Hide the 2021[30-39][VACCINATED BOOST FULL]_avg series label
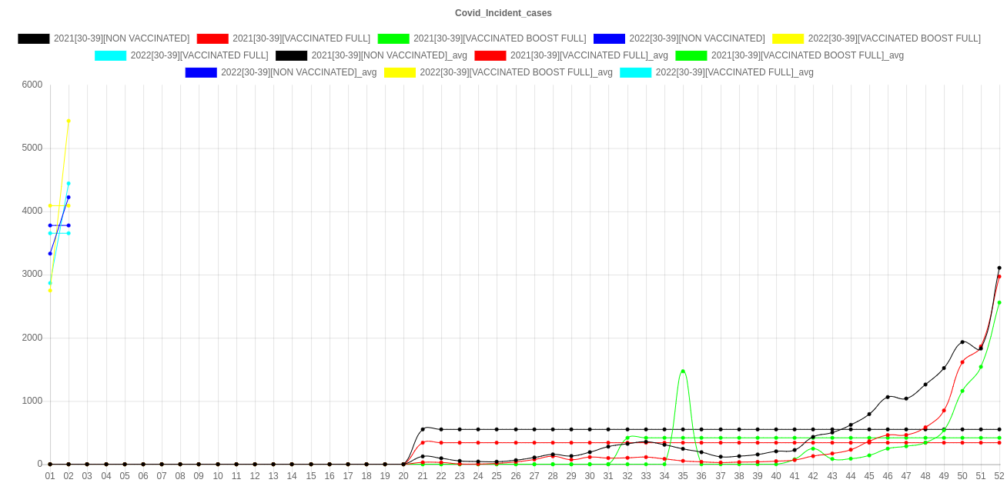1007x503 pixels. pos(807,55)
